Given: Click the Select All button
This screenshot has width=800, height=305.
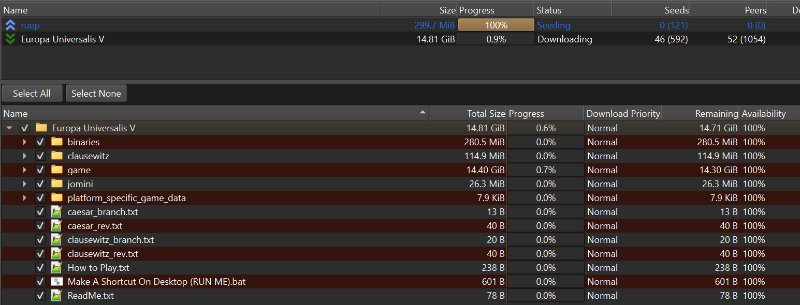Looking at the screenshot, I should (32, 94).
